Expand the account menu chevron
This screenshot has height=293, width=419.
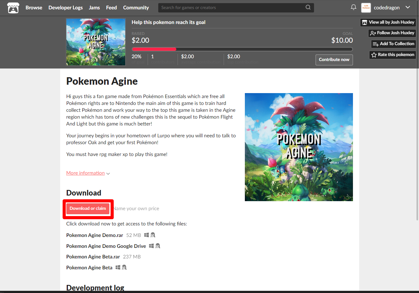pyautogui.click(x=408, y=7)
